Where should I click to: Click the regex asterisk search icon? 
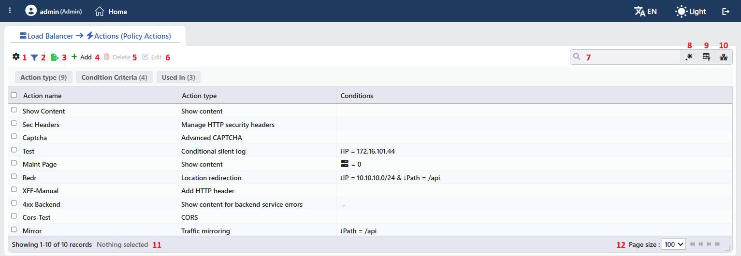click(689, 57)
